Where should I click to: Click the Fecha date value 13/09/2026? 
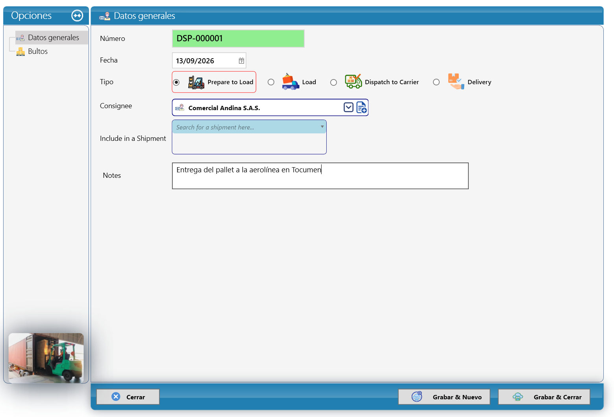click(x=195, y=61)
